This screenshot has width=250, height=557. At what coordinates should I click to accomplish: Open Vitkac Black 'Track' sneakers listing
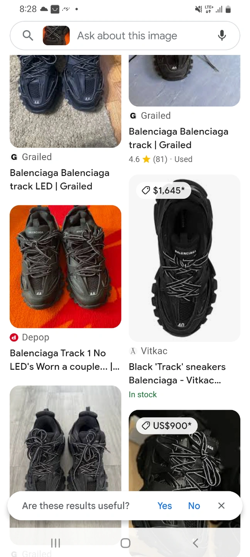(177, 373)
